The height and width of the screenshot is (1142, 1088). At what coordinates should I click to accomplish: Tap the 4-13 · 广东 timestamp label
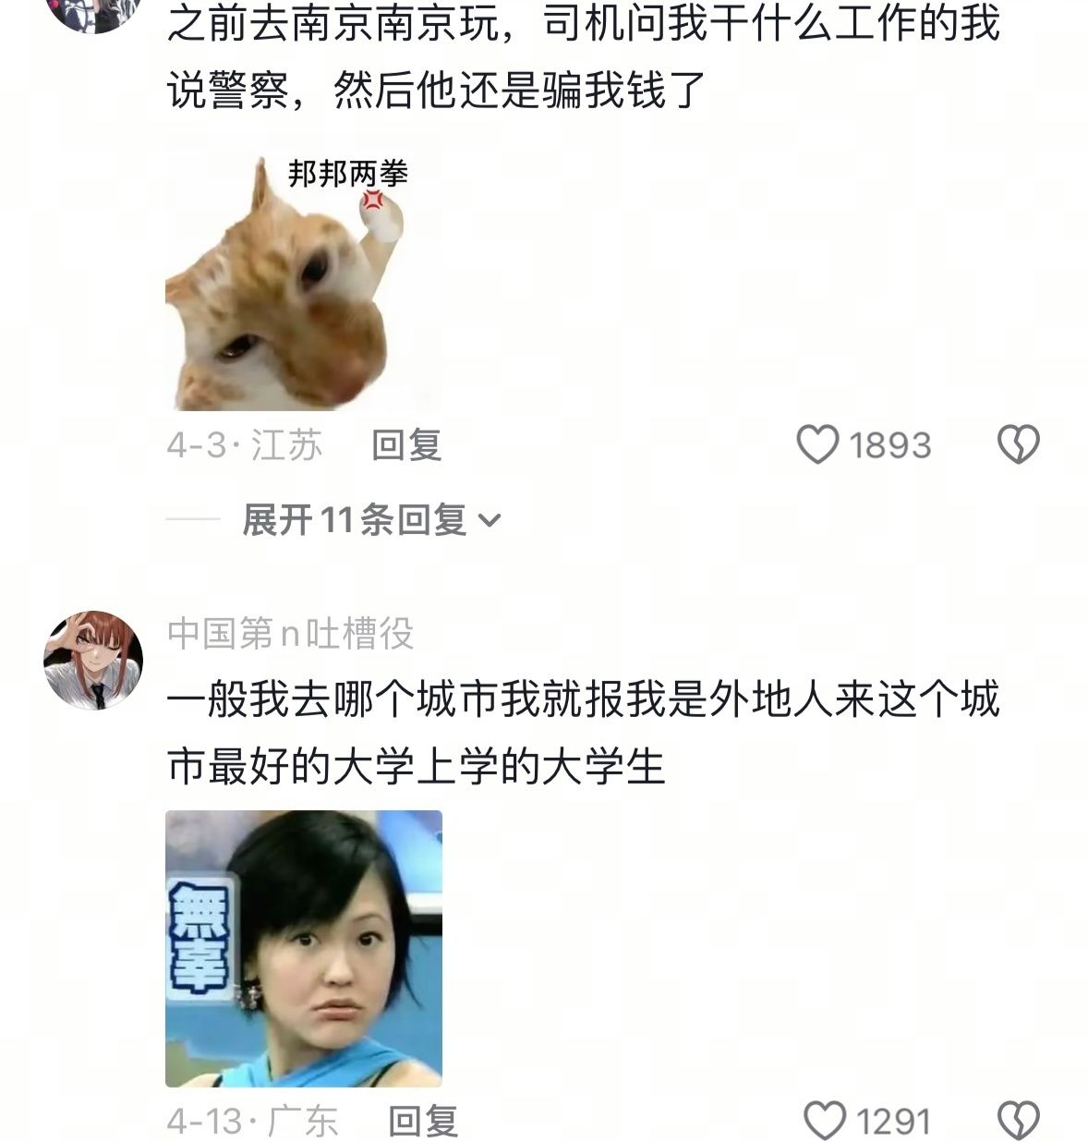pyautogui.click(x=252, y=1121)
